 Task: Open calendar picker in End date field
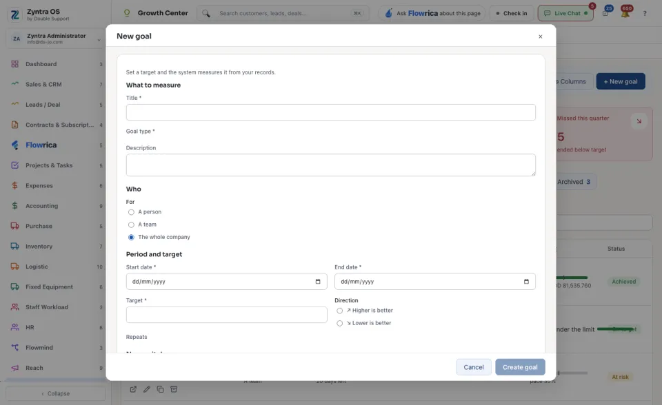(x=526, y=282)
